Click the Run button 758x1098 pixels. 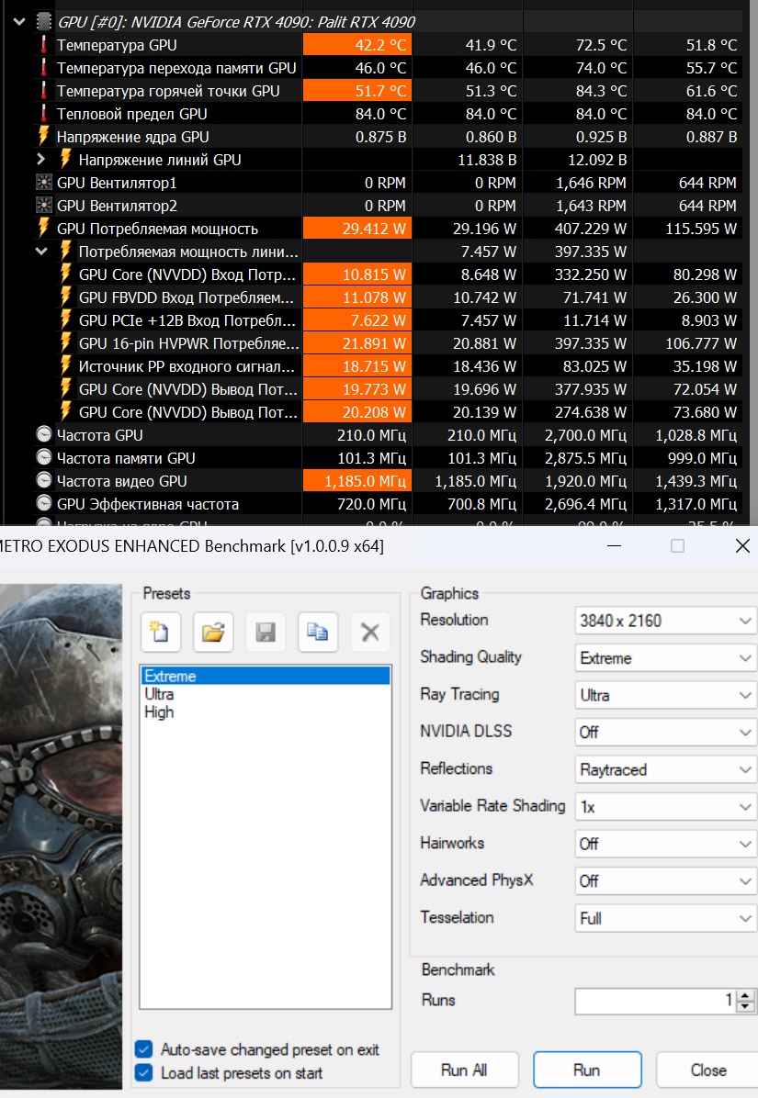tap(587, 1070)
